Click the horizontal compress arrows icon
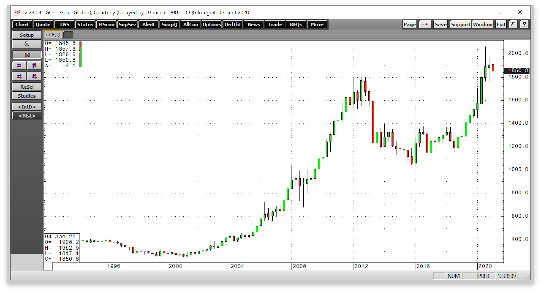This screenshot has width=541, height=292. point(19,76)
